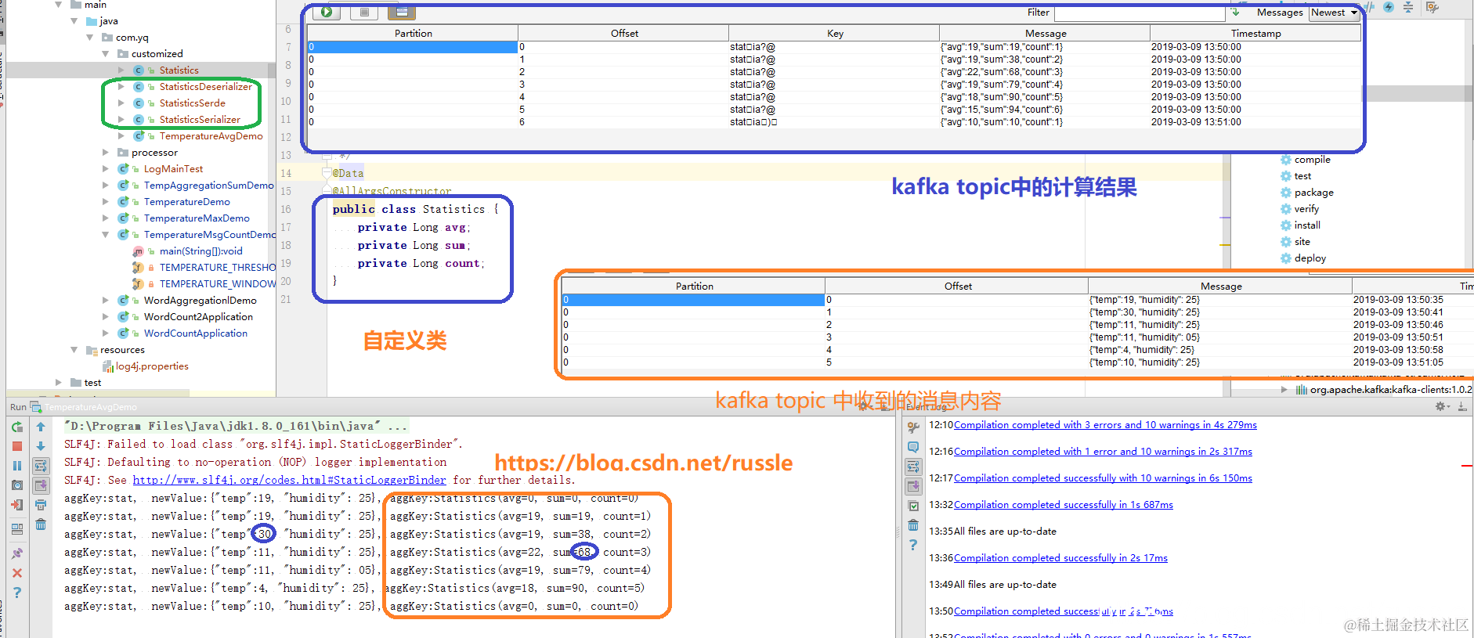
Task: Close the Run tab with the red X
Action: click(x=17, y=573)
